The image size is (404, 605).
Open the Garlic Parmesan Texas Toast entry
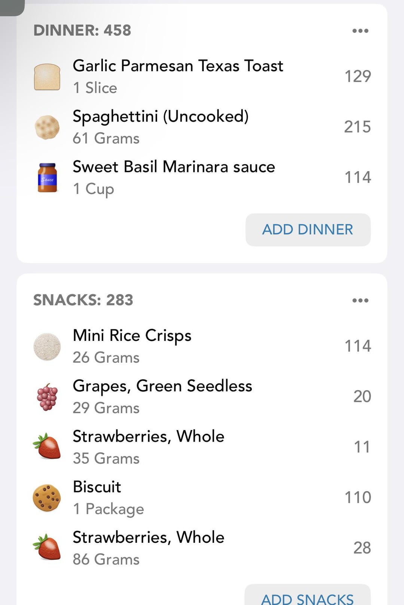[x=202, y=76]
